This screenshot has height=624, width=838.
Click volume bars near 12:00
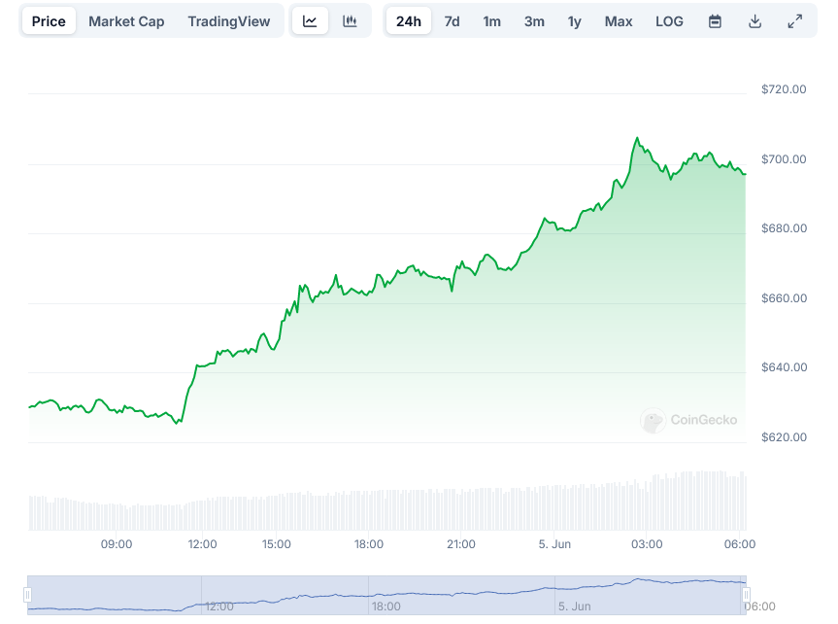[x=202, y=514]
